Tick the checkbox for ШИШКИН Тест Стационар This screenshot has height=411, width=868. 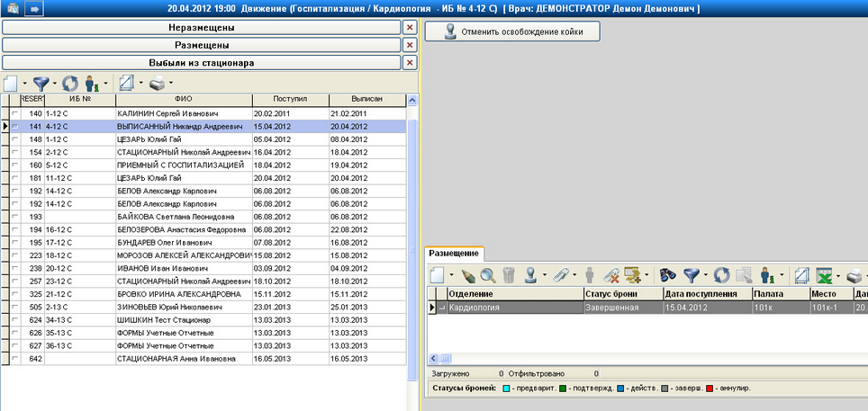pos(15,320)
